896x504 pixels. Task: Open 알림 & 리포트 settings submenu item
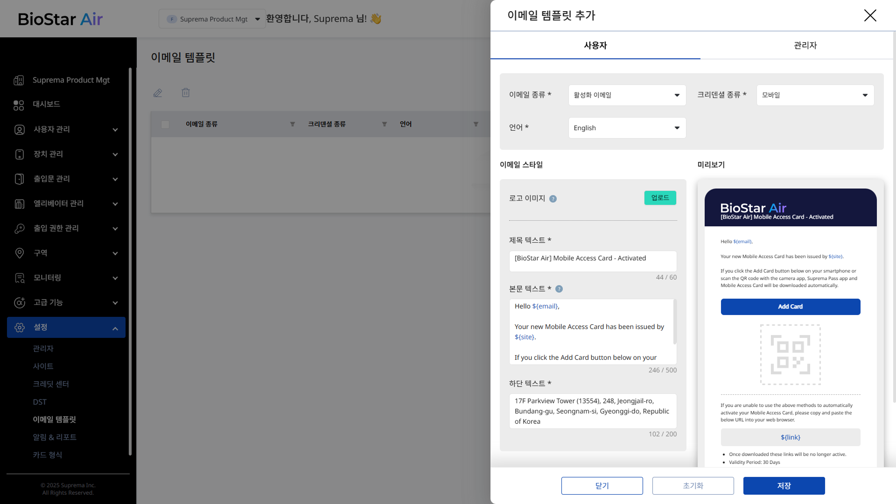55,437
